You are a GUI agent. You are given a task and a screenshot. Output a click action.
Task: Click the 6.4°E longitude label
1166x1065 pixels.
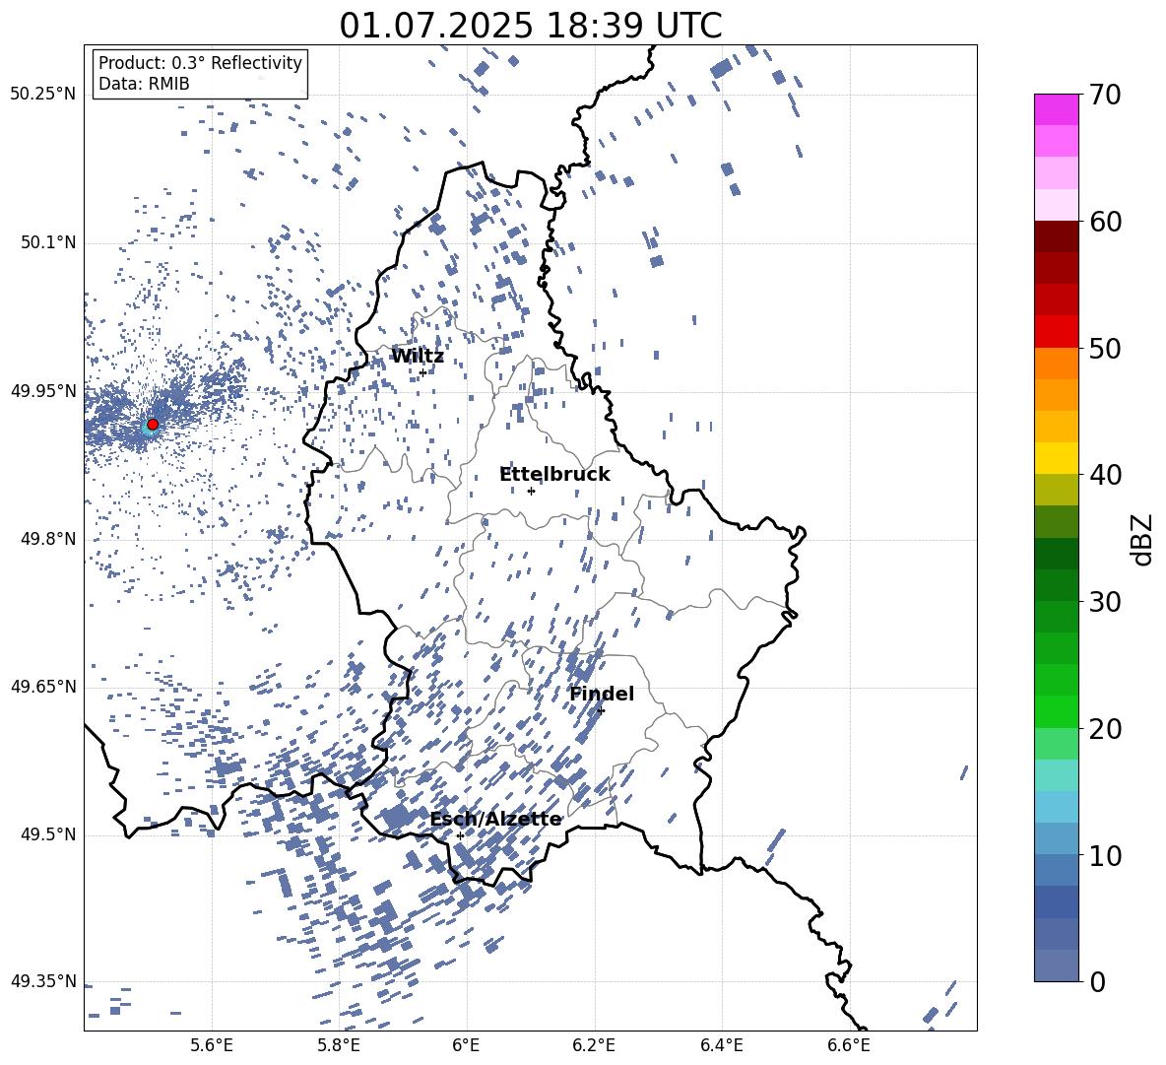click(721, 1045)
